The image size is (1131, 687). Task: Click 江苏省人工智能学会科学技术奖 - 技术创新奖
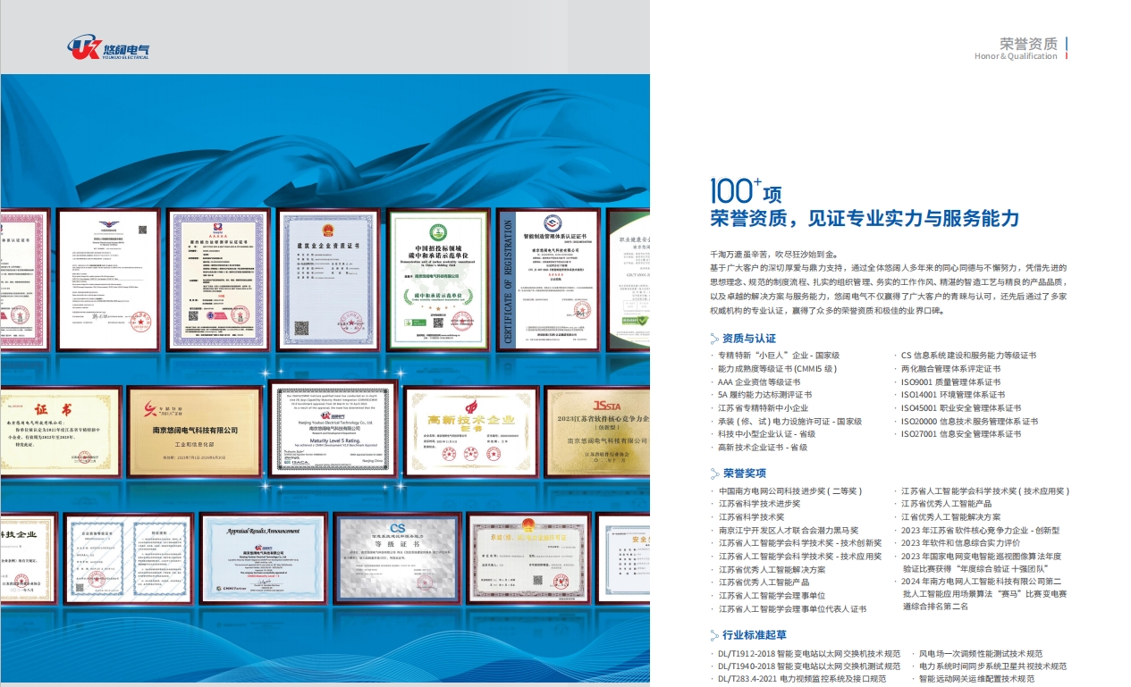click(x=800, y=542)
